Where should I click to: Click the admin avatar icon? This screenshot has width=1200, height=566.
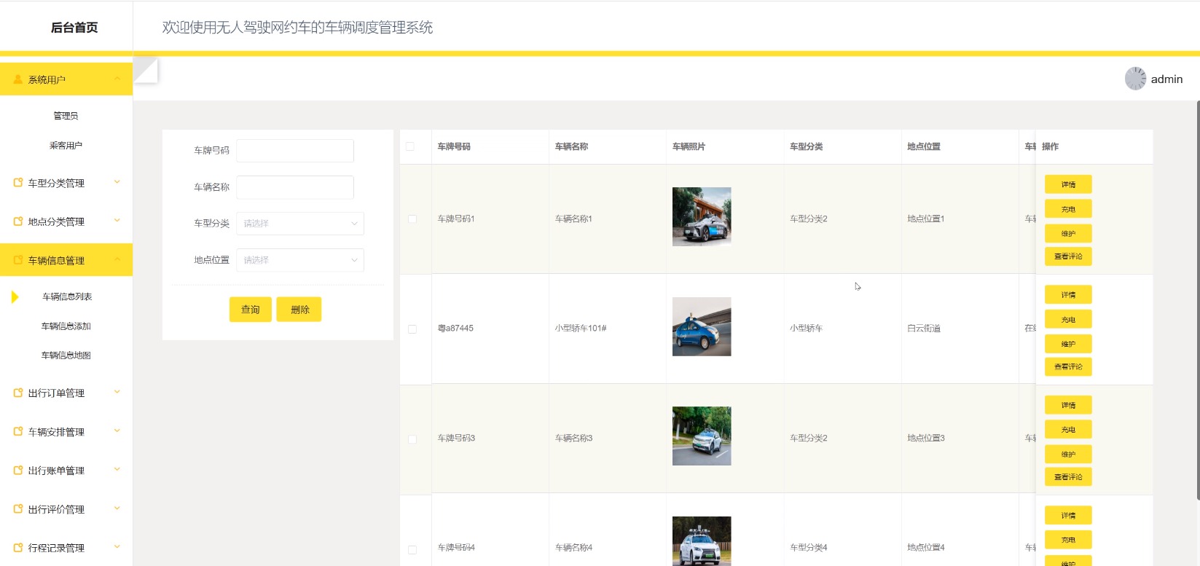1135,79
